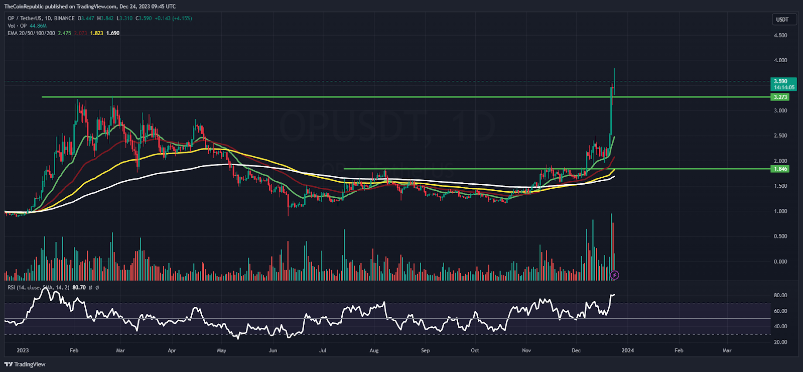
Task: Click the 3.000 price axis label
Action: pyautogui.click(x=780, y=110)
